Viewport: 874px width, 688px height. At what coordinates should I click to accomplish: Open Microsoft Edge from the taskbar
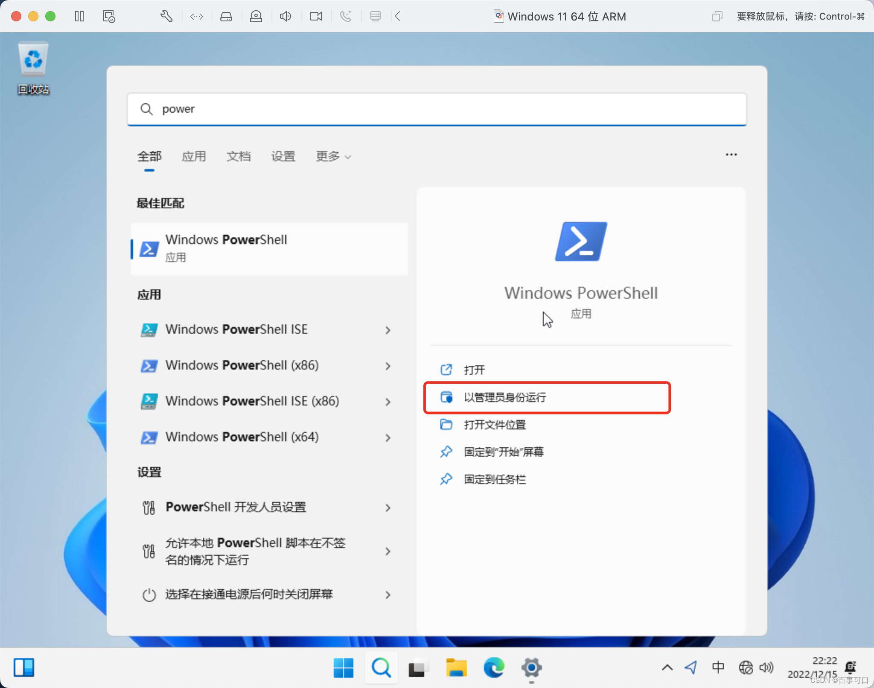(x=494, y=668)
